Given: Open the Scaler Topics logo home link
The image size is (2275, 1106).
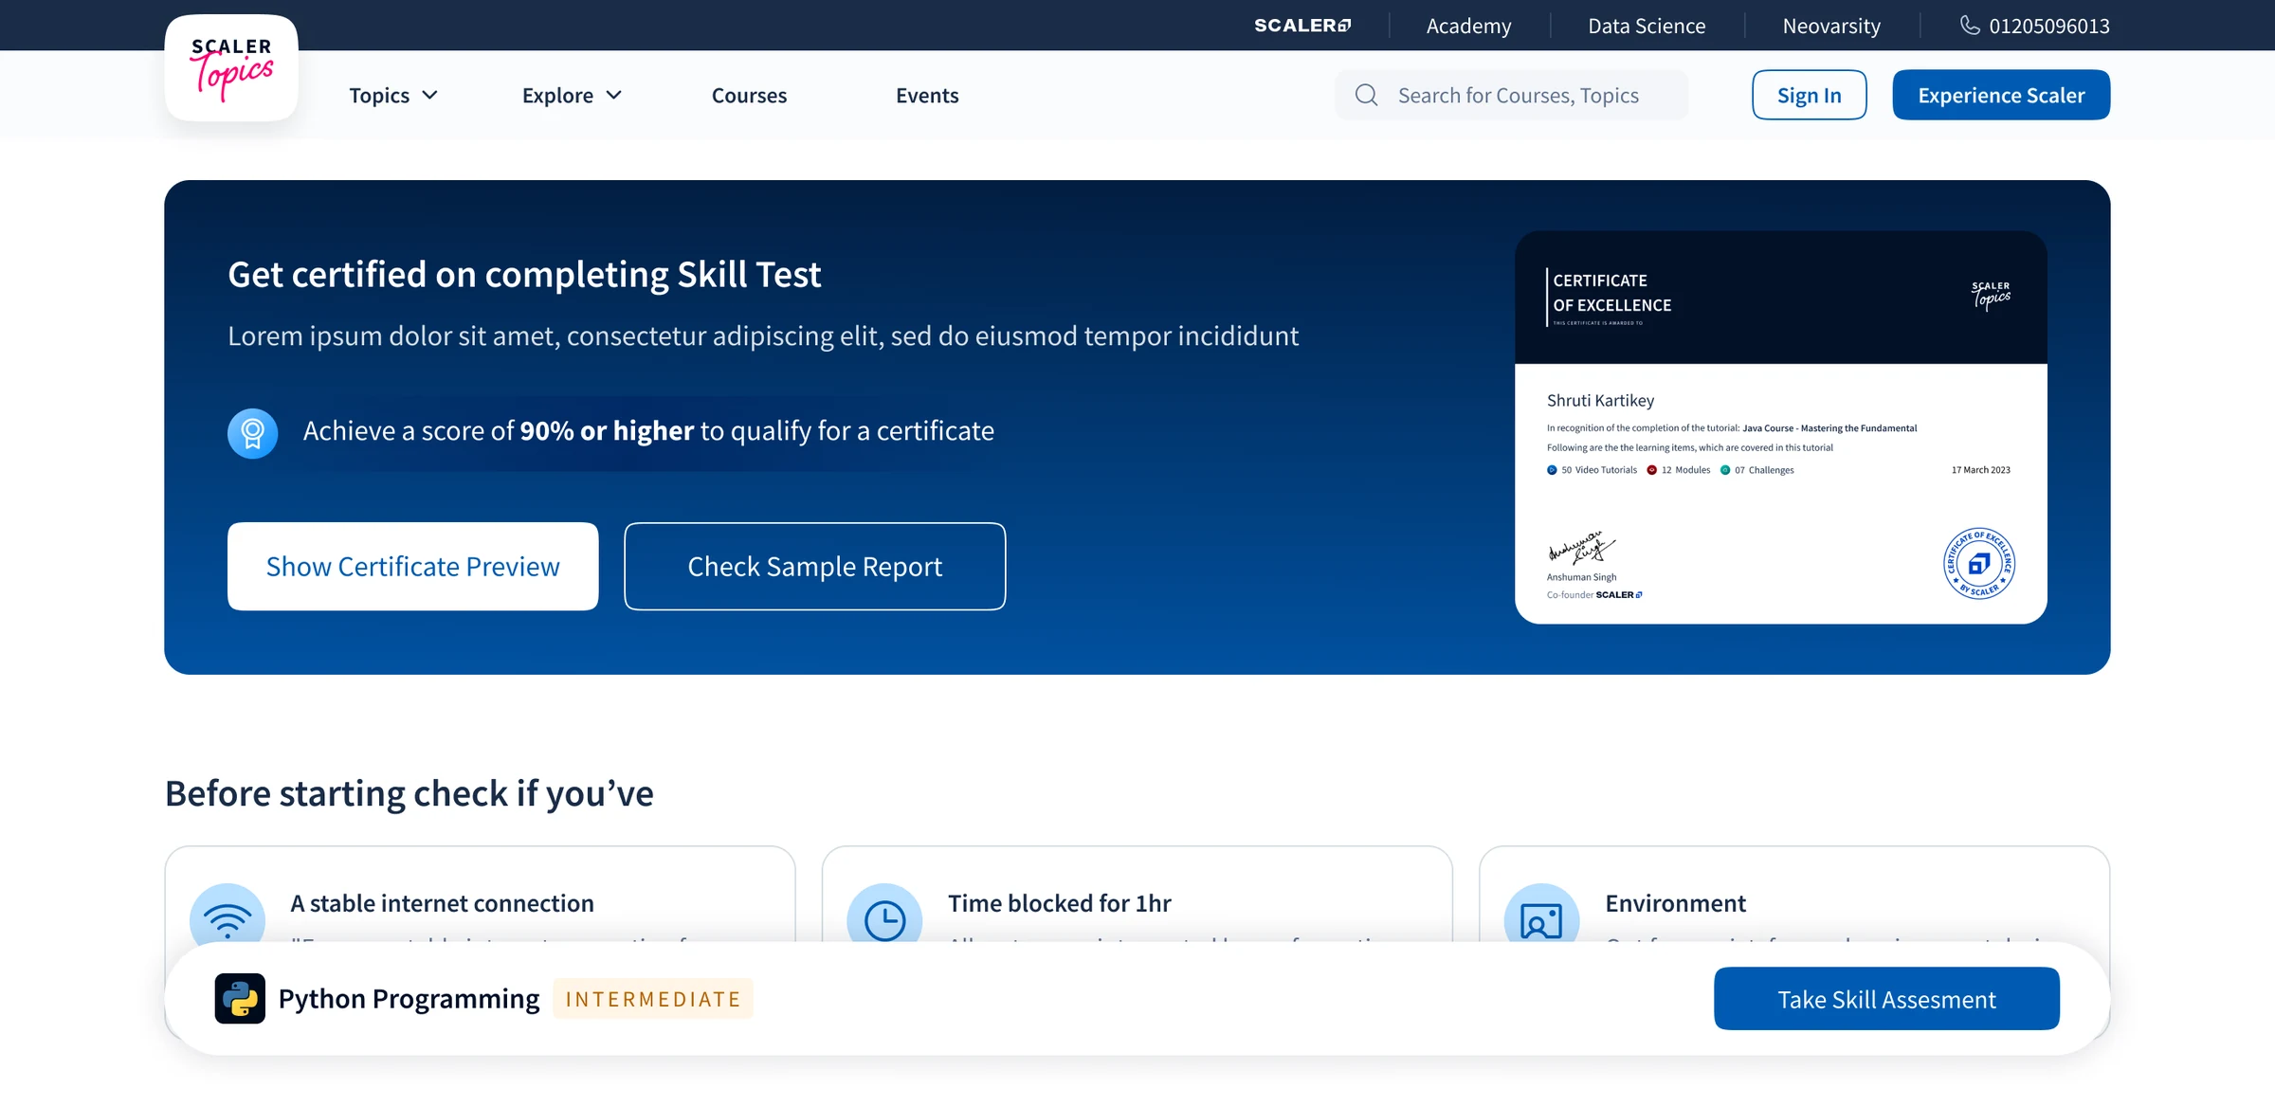Looking at the screenshot, I should 231,68.
